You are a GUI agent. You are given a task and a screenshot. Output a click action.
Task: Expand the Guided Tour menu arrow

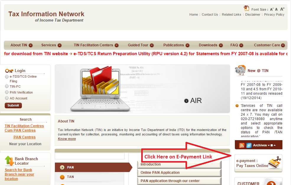[x=152, y=45]
